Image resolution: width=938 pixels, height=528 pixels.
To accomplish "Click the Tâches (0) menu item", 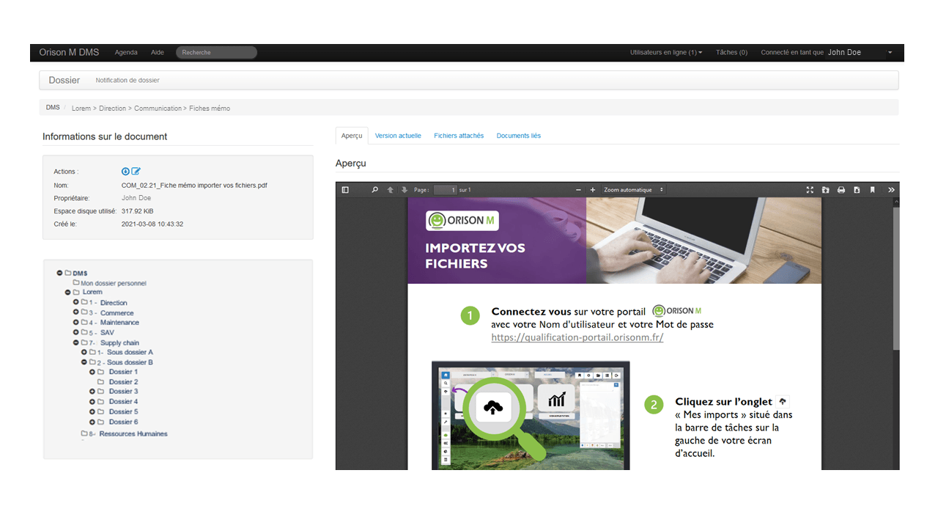I will [731, 53].
